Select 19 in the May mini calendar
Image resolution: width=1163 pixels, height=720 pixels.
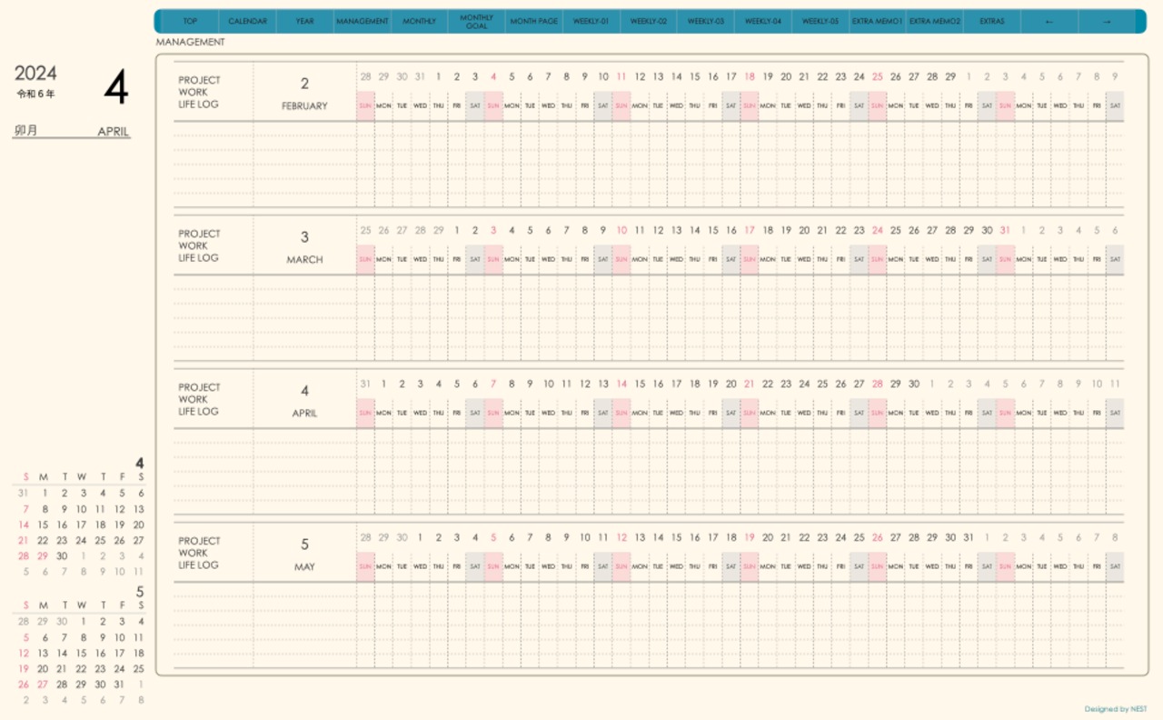(24, 669)
